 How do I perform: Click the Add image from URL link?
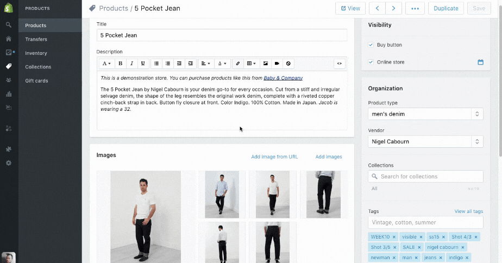pos(274,157)
